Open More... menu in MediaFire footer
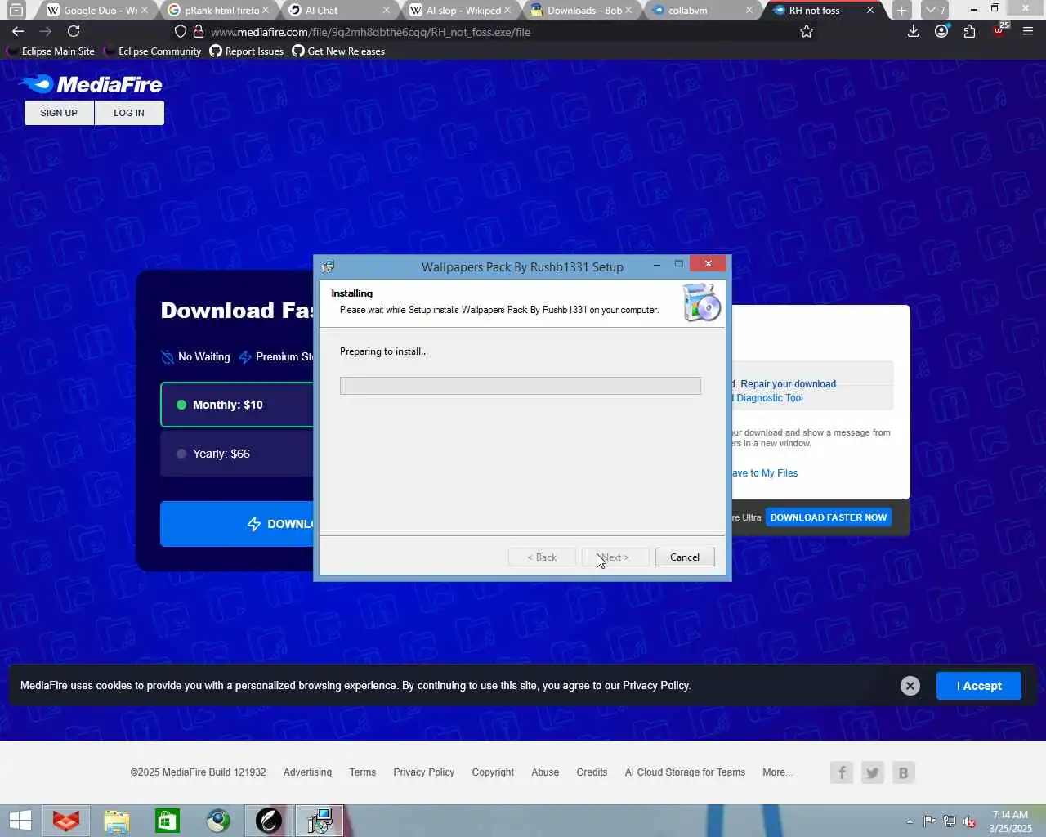The height and width of the screenshot is (837, 1046). (777, 772)
